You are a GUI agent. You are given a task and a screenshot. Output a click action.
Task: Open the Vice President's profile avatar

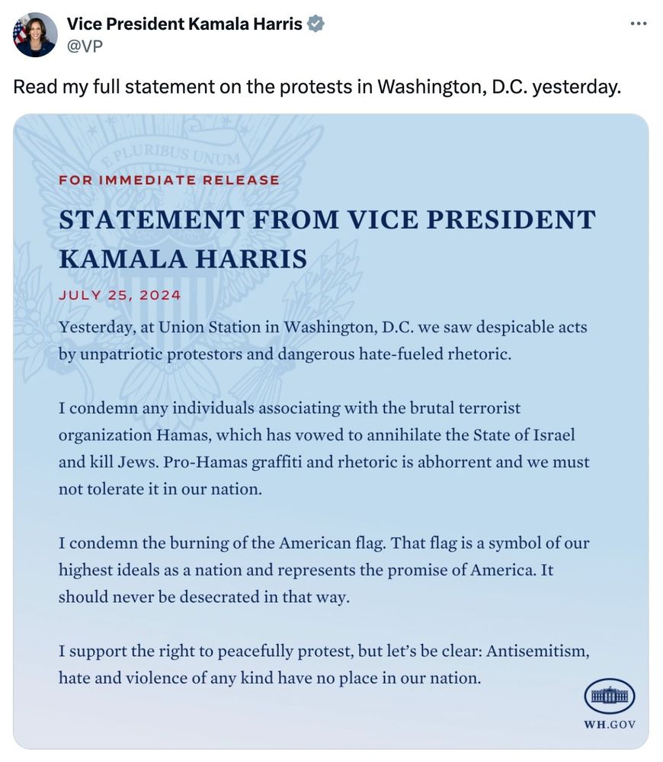[x=35, y=35]
